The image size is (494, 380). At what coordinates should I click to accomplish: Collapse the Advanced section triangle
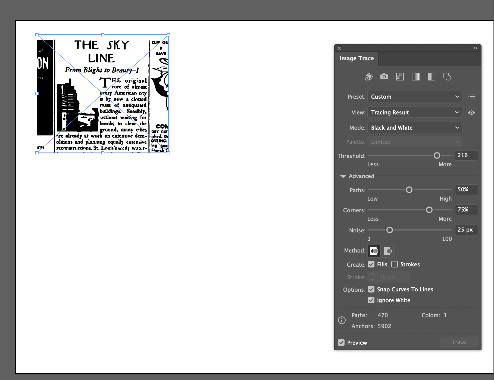click(343, 176)
